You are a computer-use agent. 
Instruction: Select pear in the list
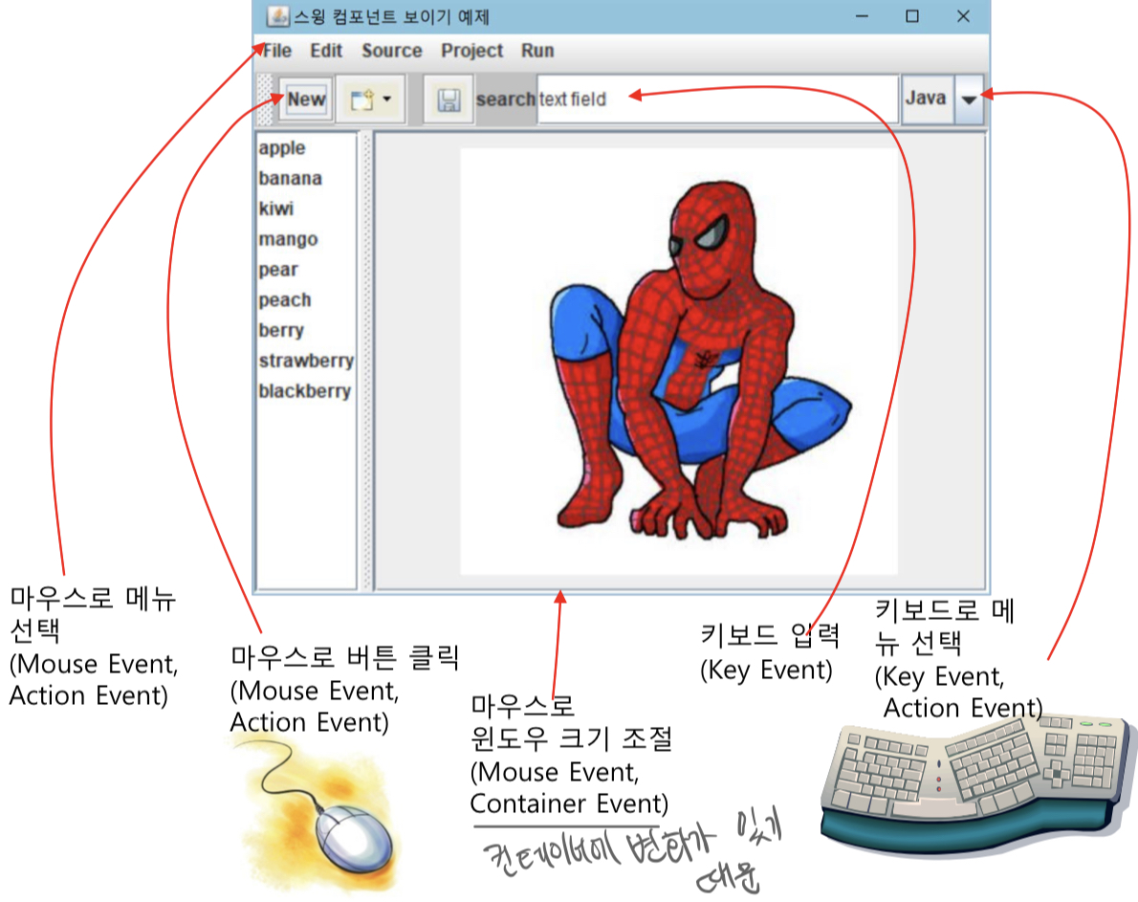pyautogui.click(x=306, y=270)
